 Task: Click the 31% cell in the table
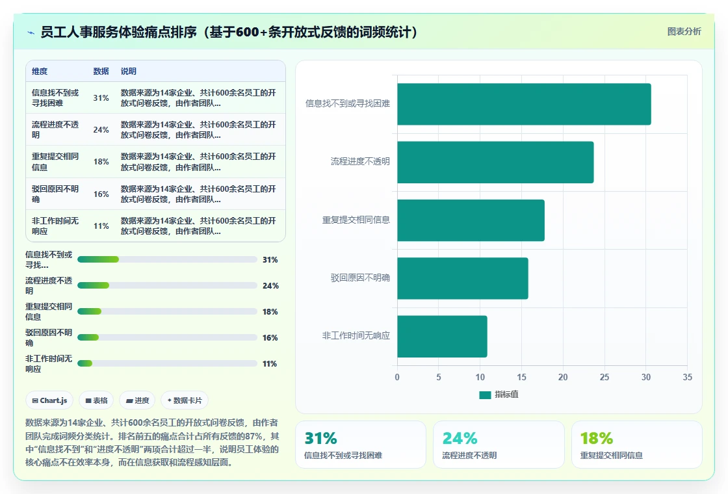(101, 98)
